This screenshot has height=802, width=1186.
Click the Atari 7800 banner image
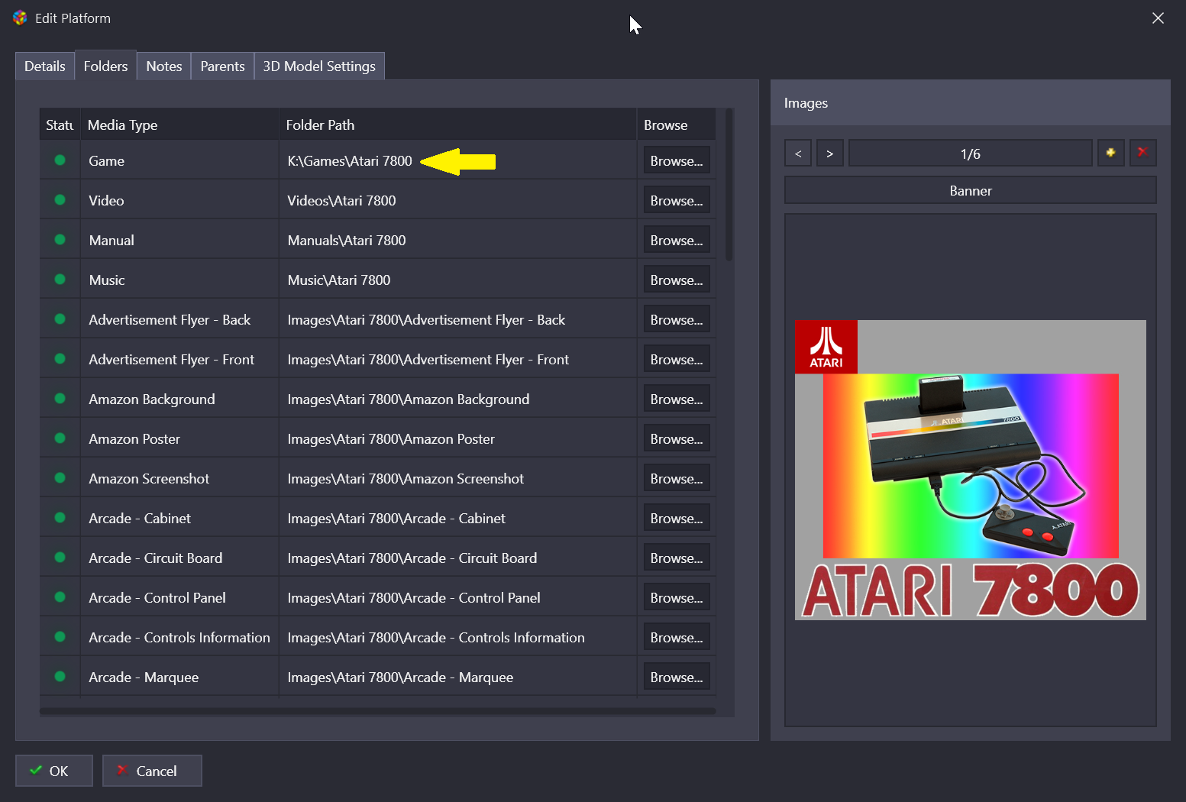(x=970, y=470)
